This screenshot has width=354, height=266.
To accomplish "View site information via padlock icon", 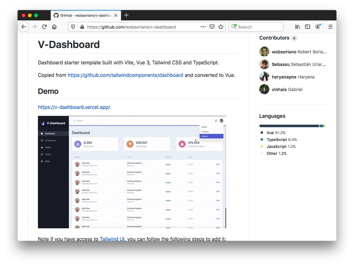I will pyautogui.click(x=82, y=27).
